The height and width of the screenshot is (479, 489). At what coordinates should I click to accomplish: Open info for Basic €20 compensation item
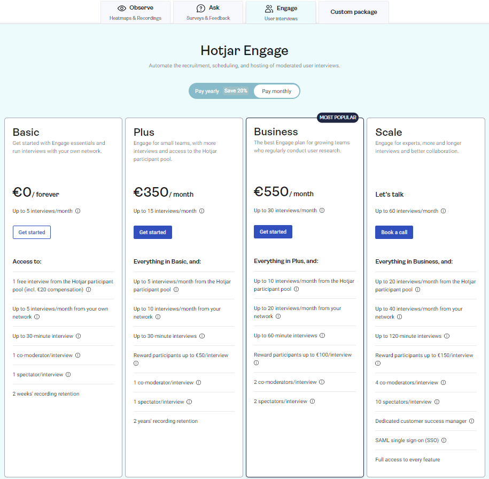point(89,290)
